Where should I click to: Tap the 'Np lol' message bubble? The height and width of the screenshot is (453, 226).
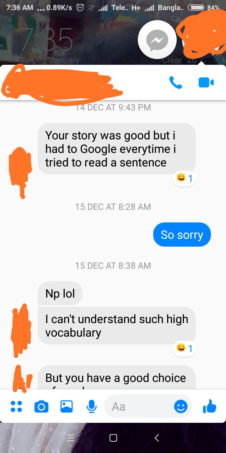60,294
